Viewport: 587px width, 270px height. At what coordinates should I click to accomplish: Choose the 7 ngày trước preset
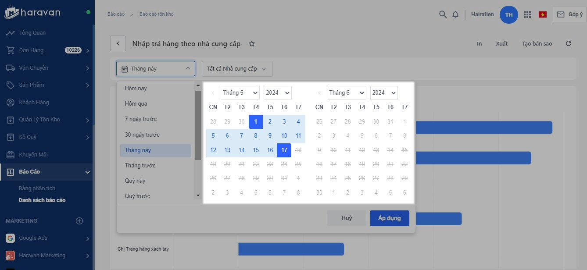tap(140, 119)
